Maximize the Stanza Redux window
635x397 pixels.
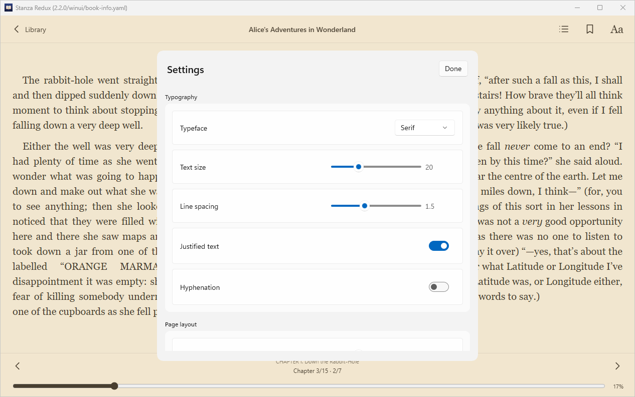pos(600,8)
